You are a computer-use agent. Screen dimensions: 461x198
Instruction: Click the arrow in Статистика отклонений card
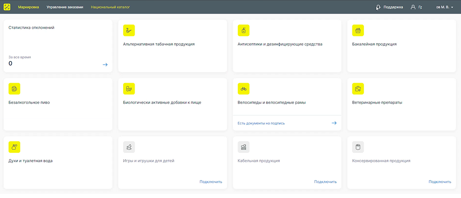pyautogui.click(x=105, y=65)
